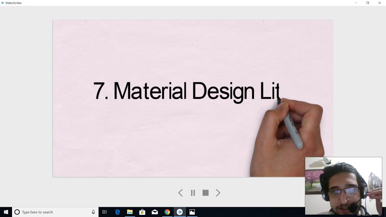Close the VideoScribe window
The image size is (386, 217).
(379, 3)
